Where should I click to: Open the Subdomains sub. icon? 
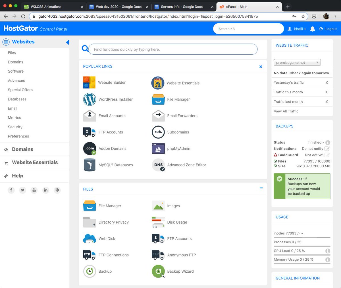[158, 132]
